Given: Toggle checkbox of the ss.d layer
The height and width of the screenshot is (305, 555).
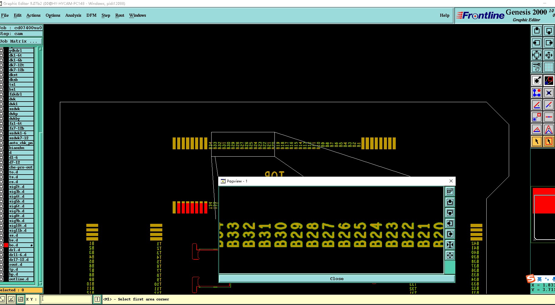Looking at the screenshot, I should point(2,235).
